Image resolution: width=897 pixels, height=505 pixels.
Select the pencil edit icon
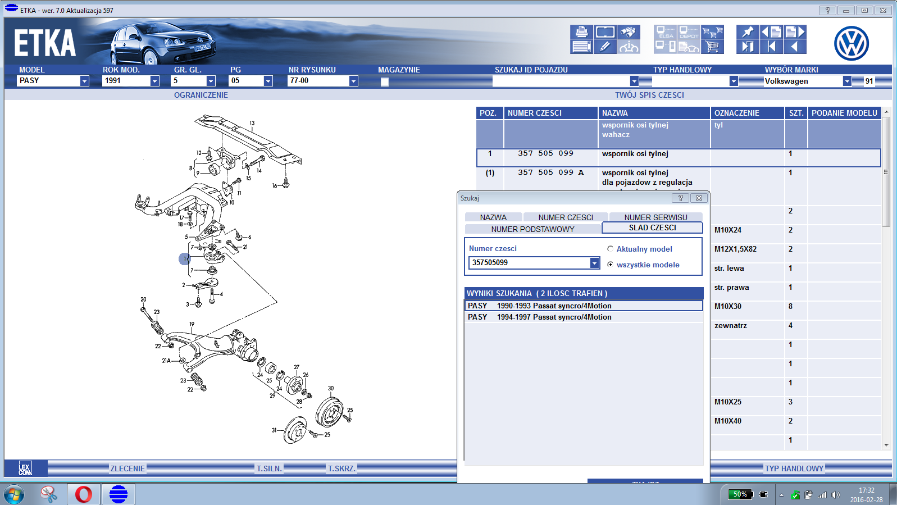click(x=605, y=47)
